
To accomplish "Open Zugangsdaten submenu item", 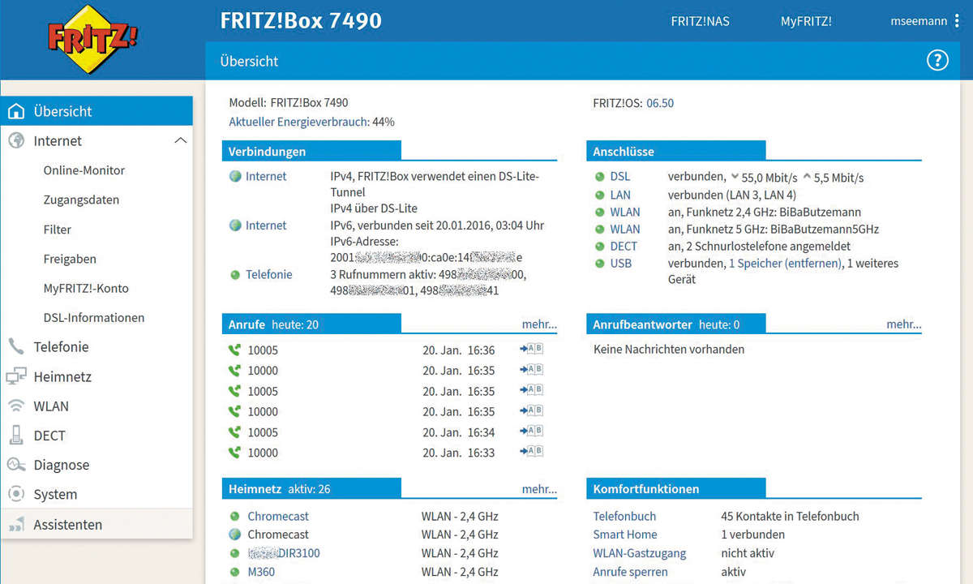I will (x=81, y=200).
